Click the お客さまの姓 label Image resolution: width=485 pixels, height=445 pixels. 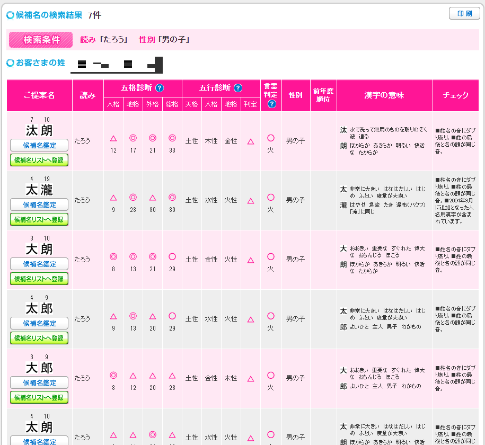click(40, 63)
